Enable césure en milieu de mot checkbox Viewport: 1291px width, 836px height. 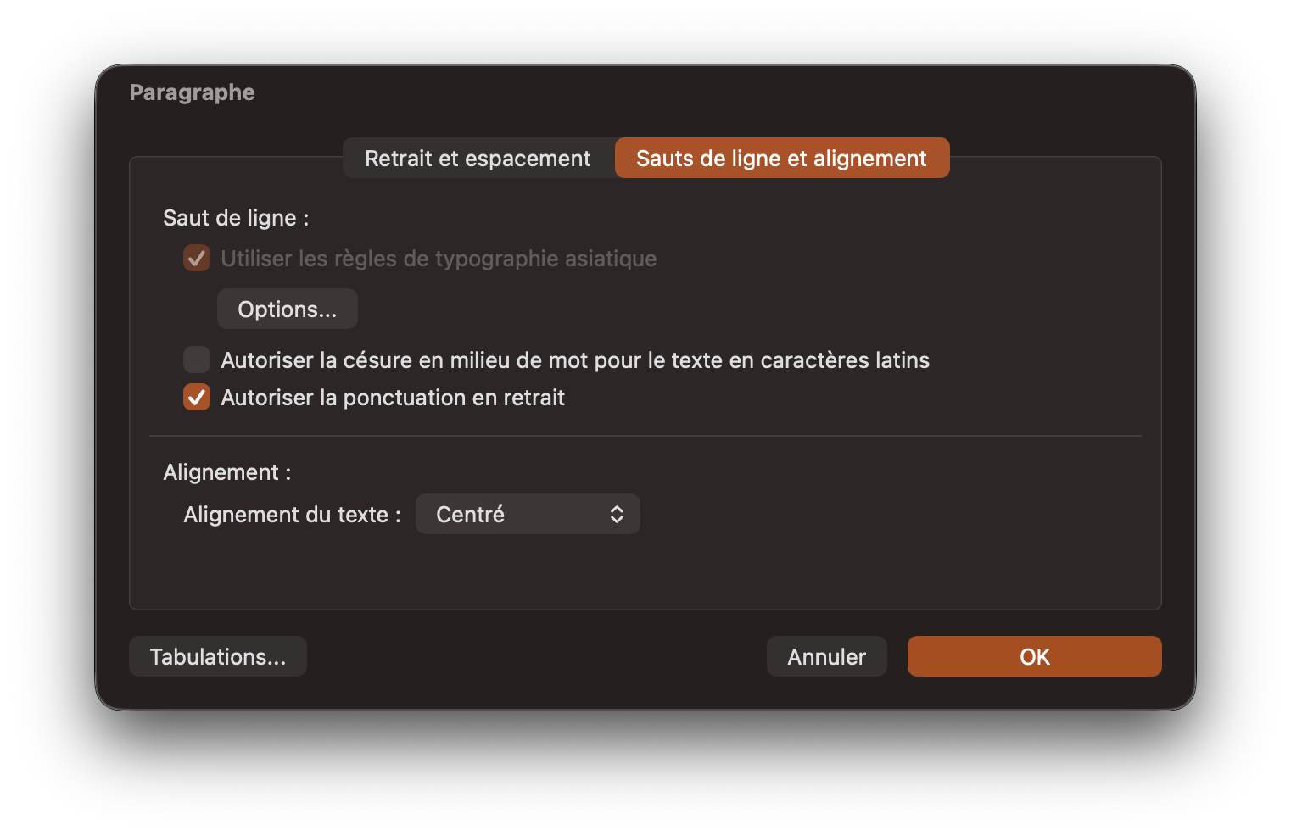pos(197,359)
